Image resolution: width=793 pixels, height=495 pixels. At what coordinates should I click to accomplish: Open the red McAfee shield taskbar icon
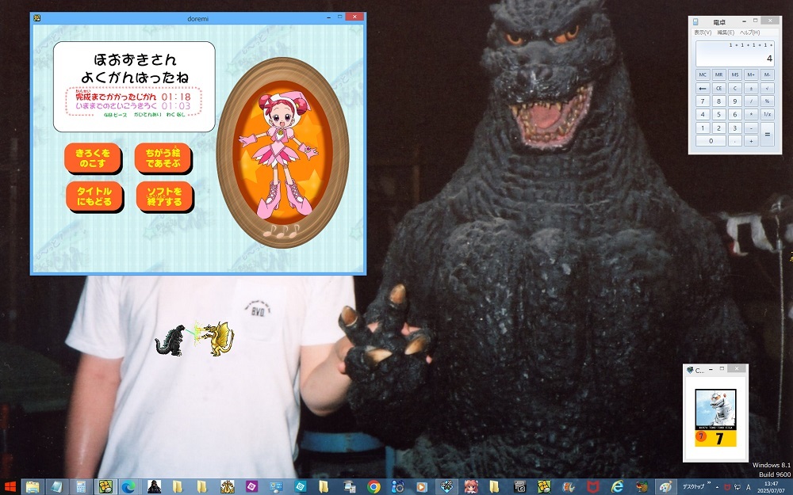point(592,487)
